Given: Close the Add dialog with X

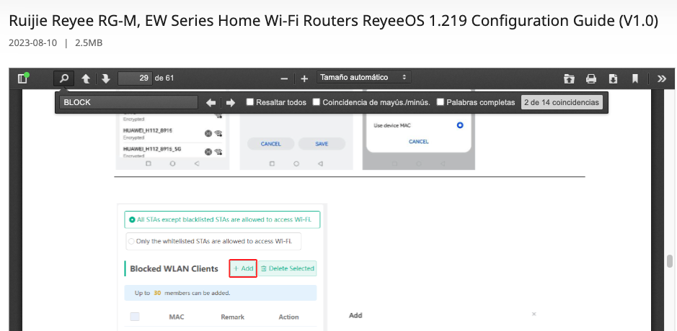Looking at the screenshot, I should (534, 314).
